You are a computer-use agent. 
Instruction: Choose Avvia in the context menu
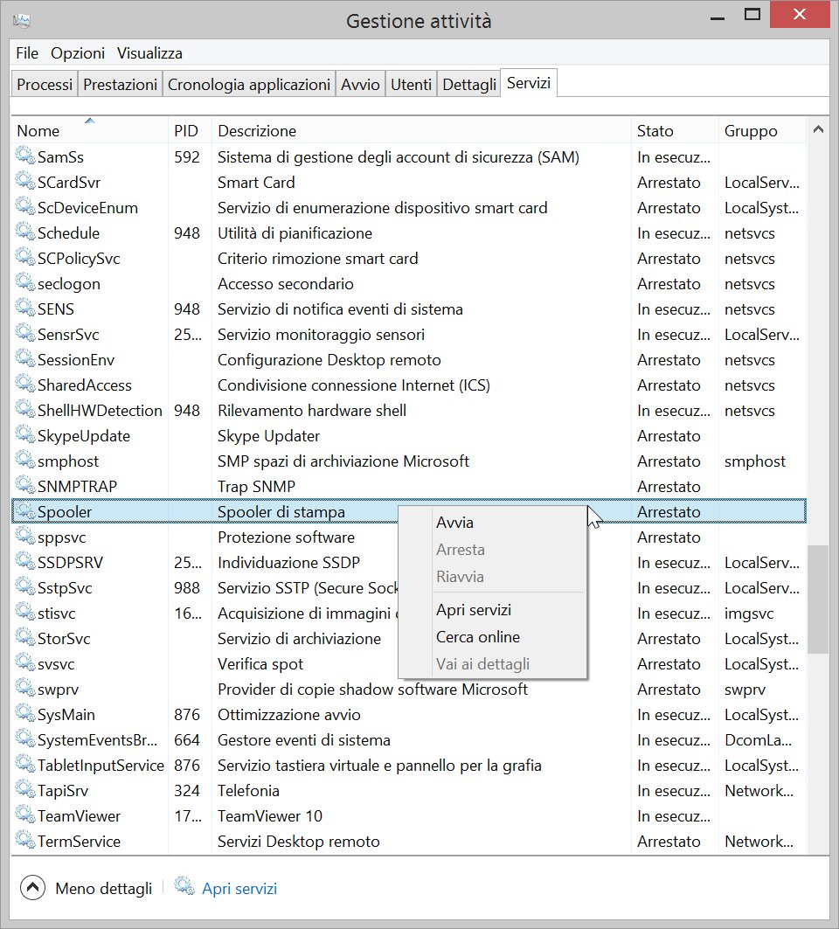[493, 523]
